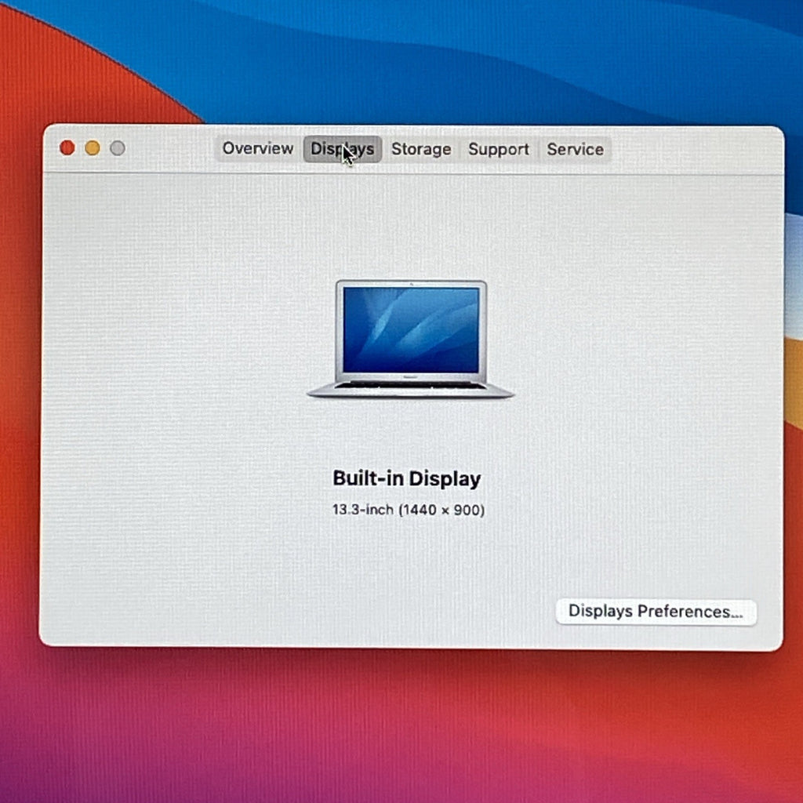Select the Built-in Display heading

407,478
